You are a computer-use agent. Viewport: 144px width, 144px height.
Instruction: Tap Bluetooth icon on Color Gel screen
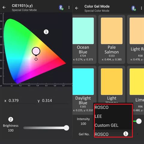(x=133, y=8)
